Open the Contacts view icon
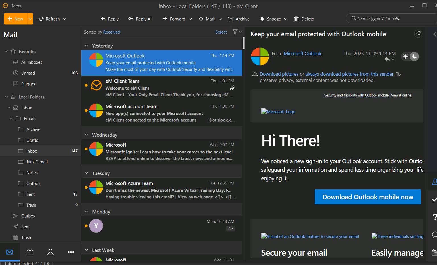This screenshot has height=265, width=437. (50, 252)
